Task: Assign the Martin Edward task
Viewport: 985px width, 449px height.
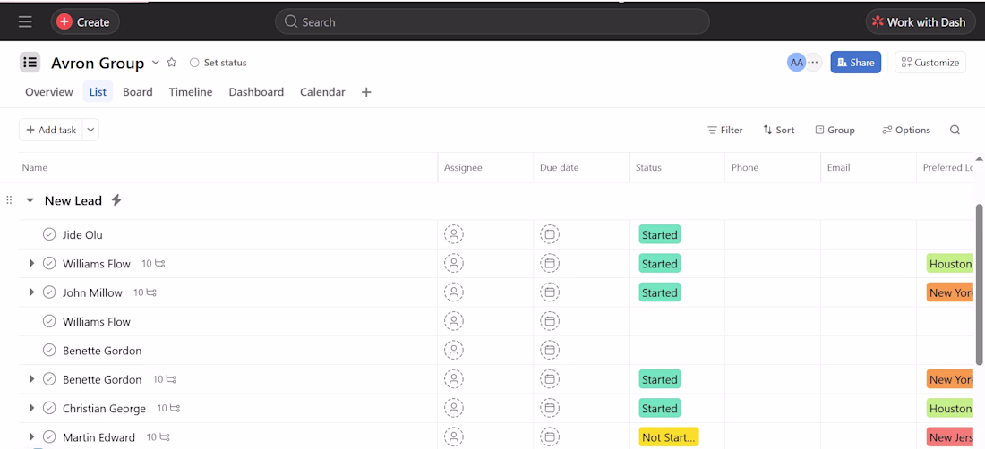Action: 454,436
